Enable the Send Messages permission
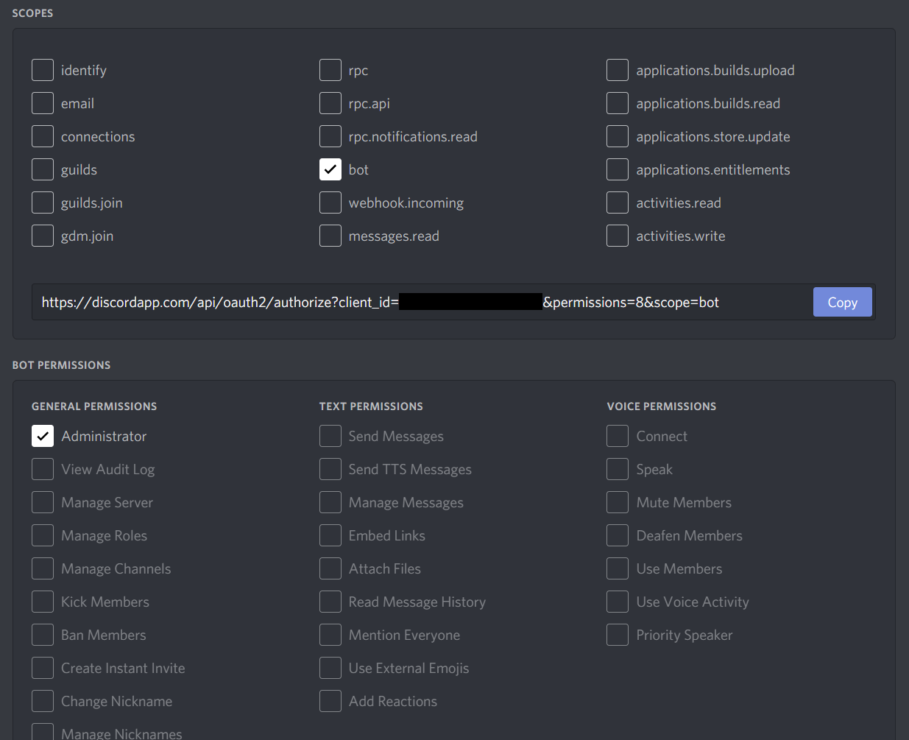Viewport: 909px width, 740px height. [330, 436]
